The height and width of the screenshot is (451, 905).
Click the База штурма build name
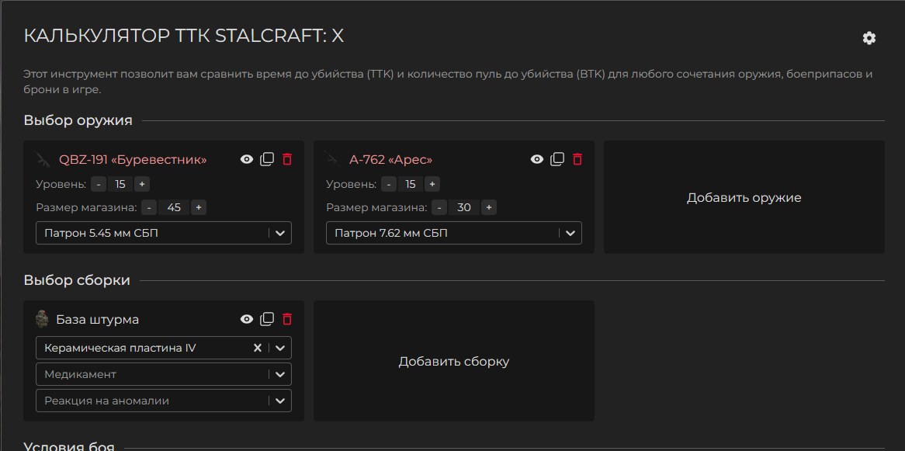click(98, 319)
